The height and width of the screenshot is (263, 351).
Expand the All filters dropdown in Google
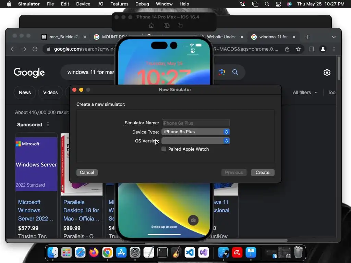(305, 92)
